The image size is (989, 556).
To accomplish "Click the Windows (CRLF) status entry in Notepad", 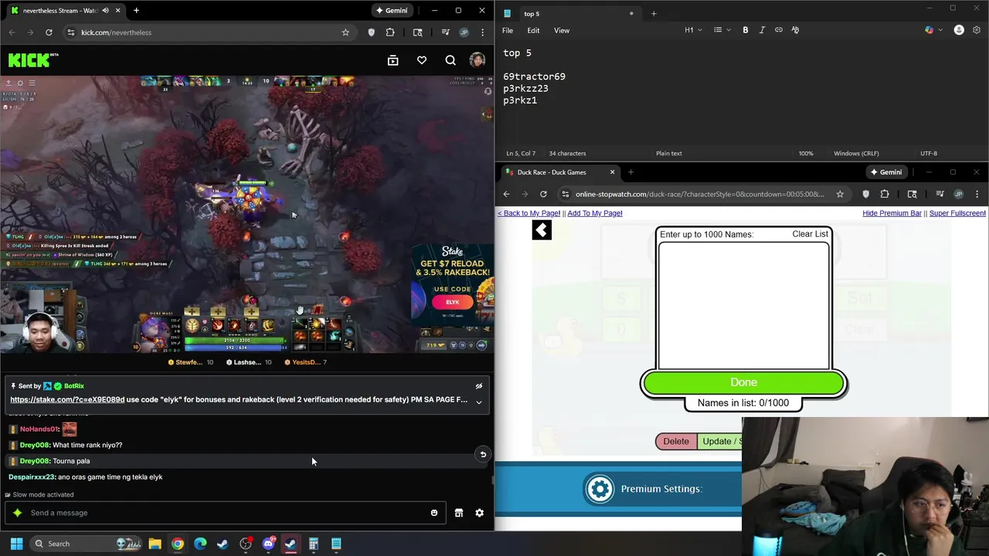I will point(856,153).
